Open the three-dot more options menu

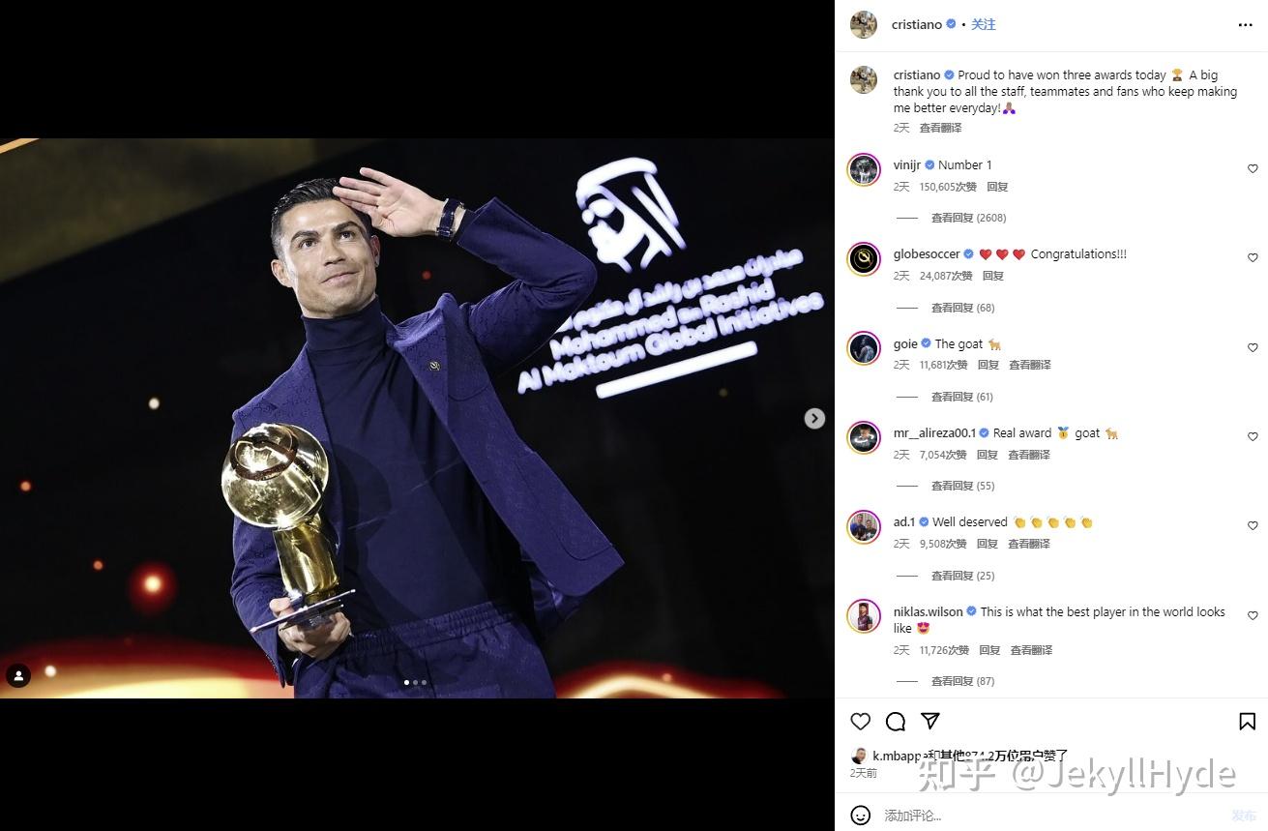tap(1246, 25)
